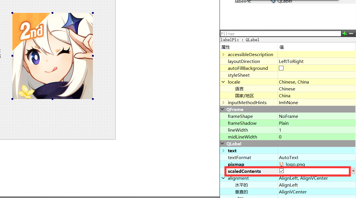The height and width of the screenshot is (198, 356).
Task: Expand the inputMethodHints property
Action: [223, 102]
